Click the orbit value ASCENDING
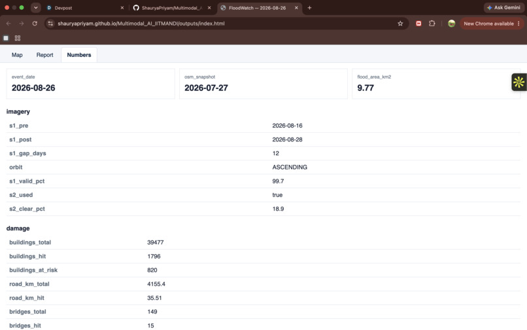 pyautogui.click(x=290, y=167)
